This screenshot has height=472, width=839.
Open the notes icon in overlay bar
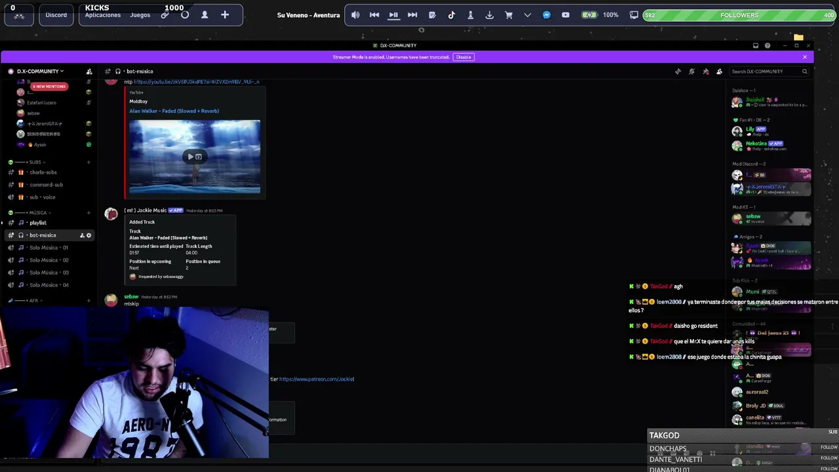(x=432, y=15)
